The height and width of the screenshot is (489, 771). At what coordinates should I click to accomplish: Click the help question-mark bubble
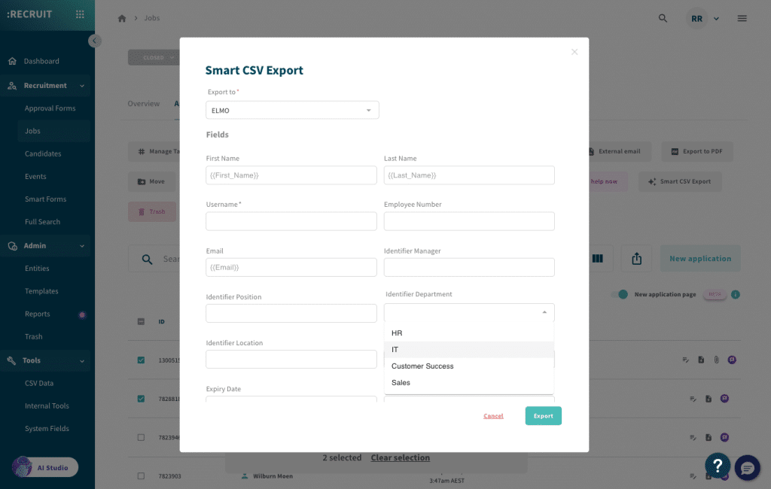click(718, 466)
